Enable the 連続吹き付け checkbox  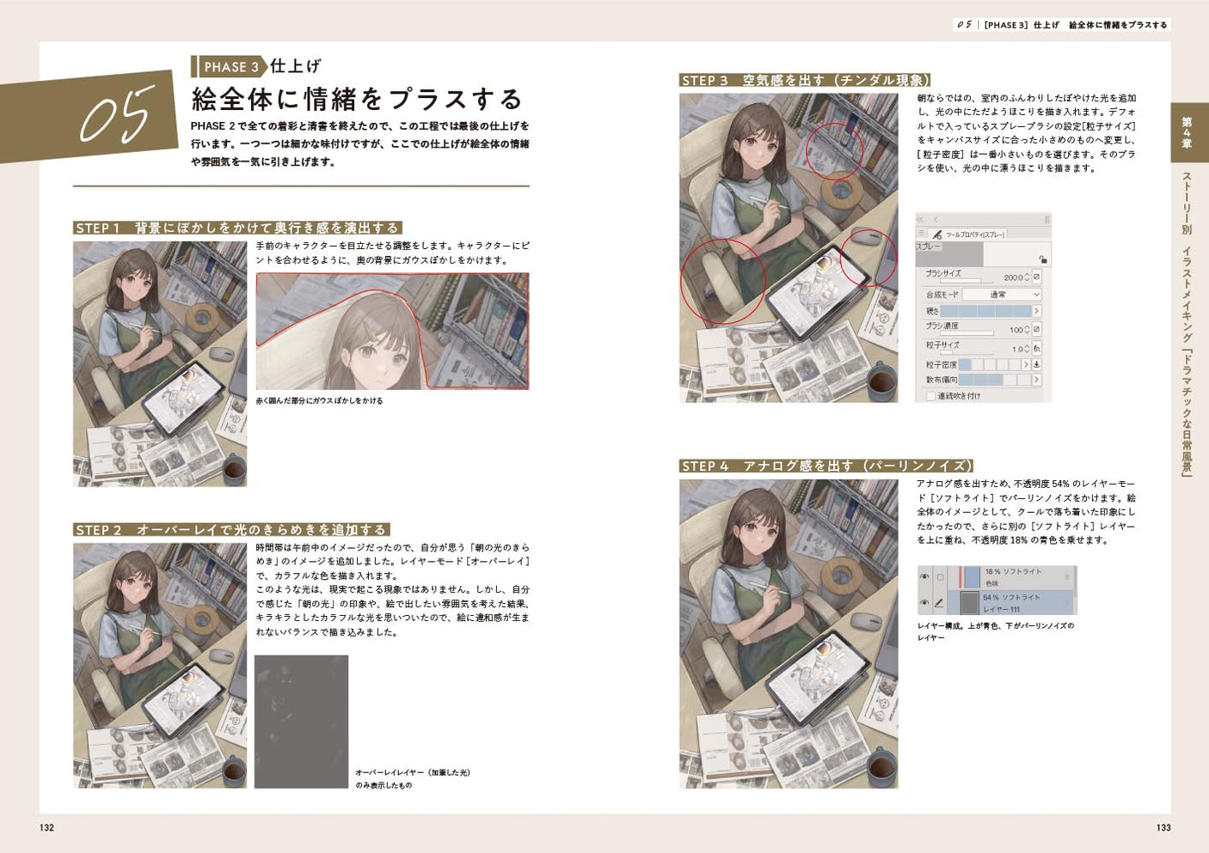coord(930,394)
